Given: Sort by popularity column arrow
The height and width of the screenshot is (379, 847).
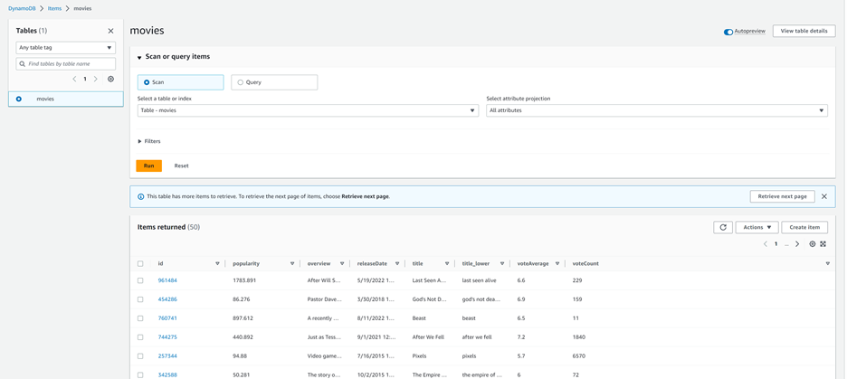Looking at the screenshot, I should [292, 263].
